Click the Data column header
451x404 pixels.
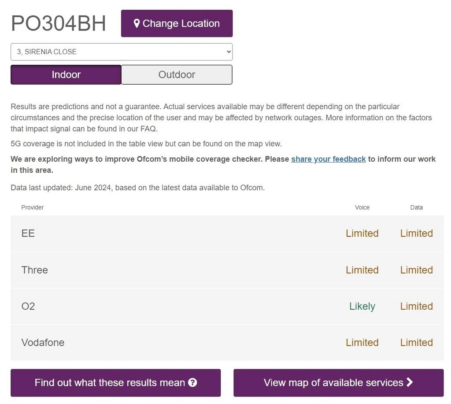point(416,208)
